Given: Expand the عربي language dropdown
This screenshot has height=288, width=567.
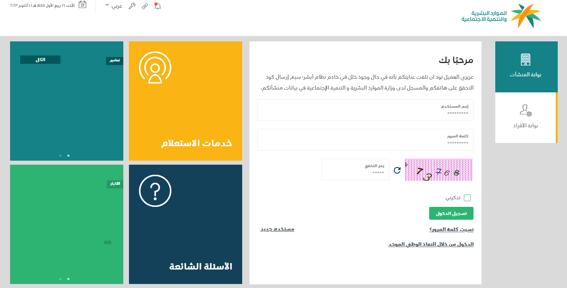Looking at the screenshot, I should [x=114, y=6].
